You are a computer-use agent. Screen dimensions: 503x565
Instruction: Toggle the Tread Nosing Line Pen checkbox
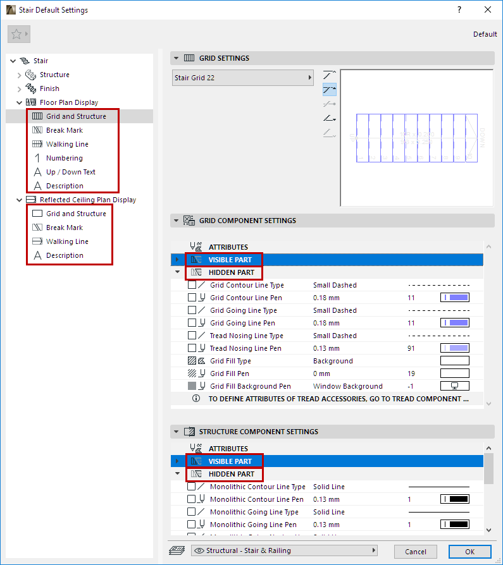click(x=192, y=348)
